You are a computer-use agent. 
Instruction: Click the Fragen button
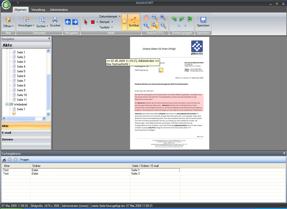[25, 159]
